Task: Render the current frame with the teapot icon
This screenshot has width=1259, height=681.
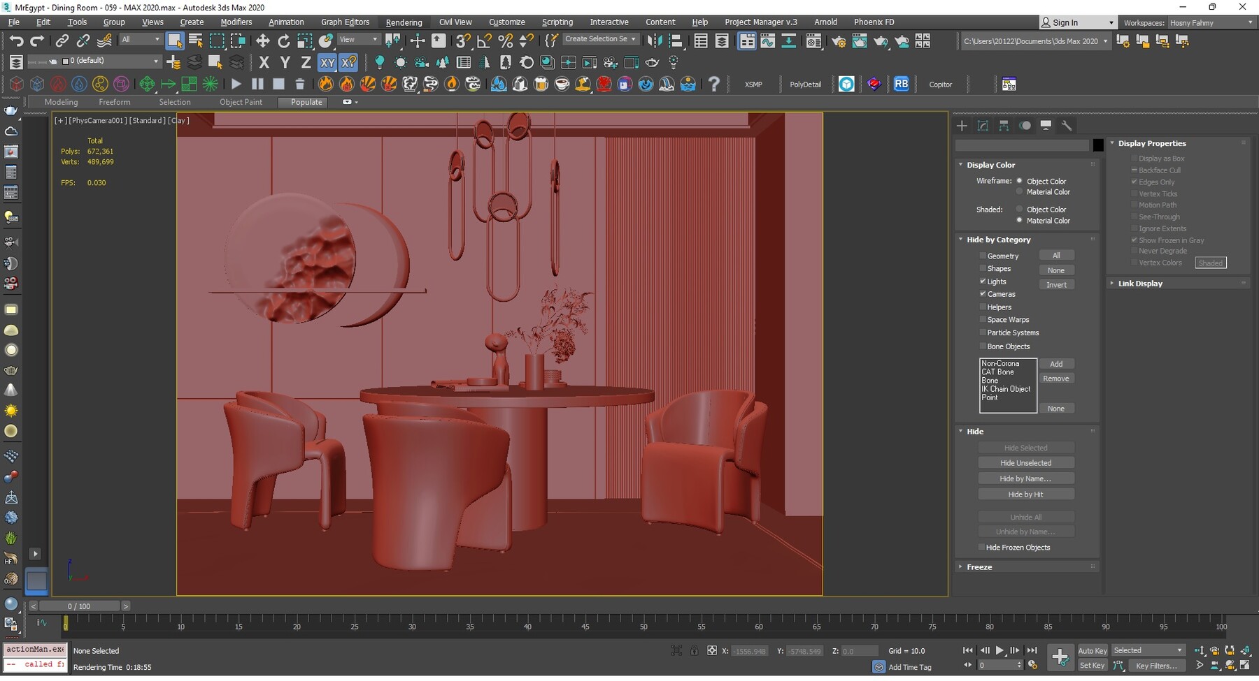Action: coord(880,41)
